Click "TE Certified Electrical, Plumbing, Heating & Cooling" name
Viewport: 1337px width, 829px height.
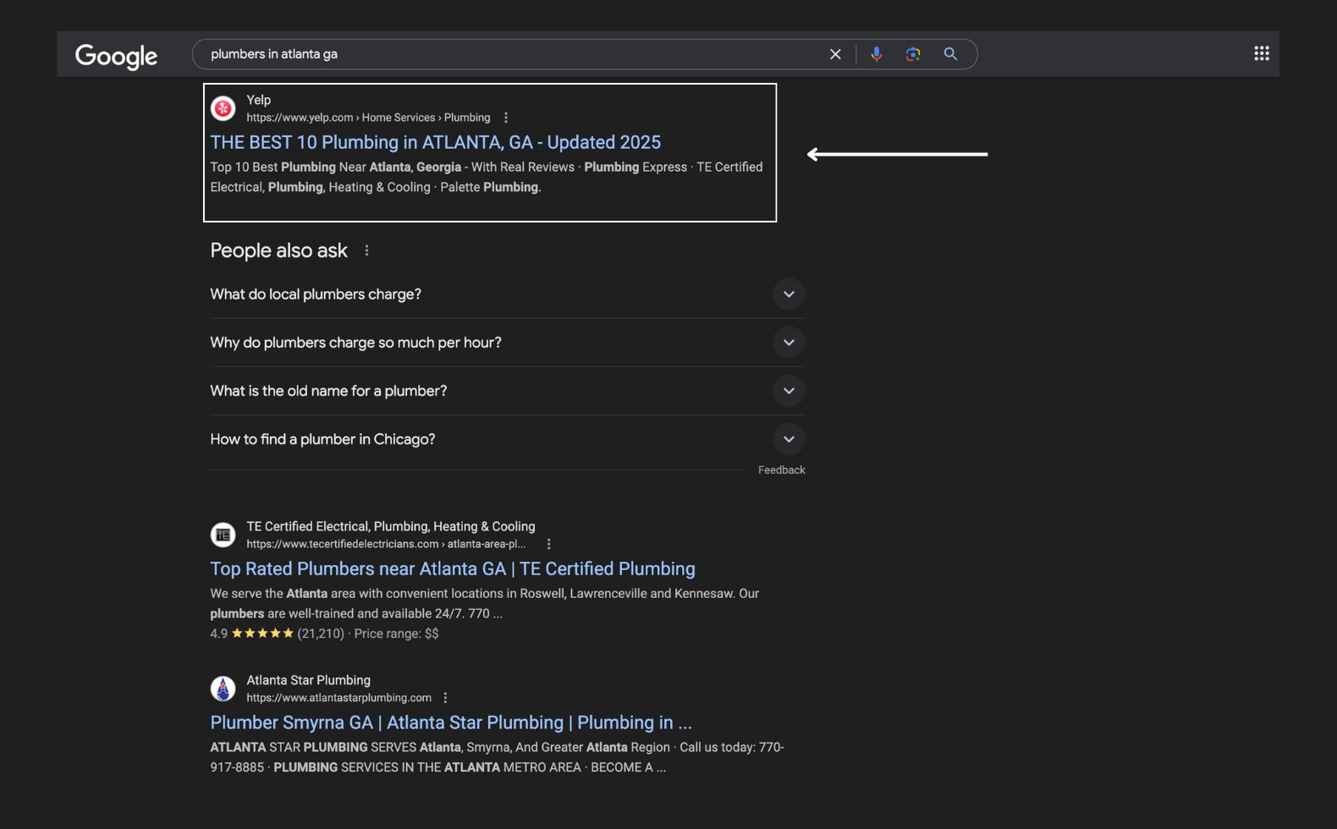point(391,526)
